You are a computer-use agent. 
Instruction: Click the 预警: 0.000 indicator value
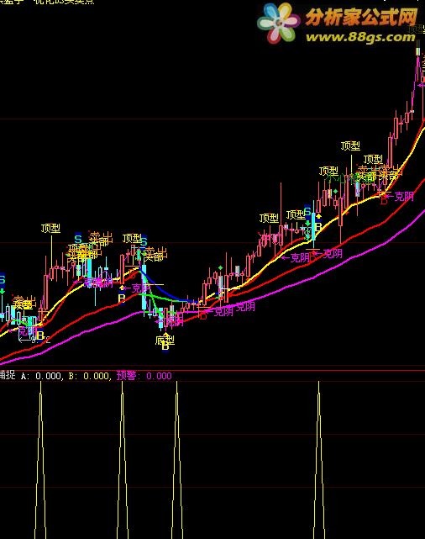[144, 376]
